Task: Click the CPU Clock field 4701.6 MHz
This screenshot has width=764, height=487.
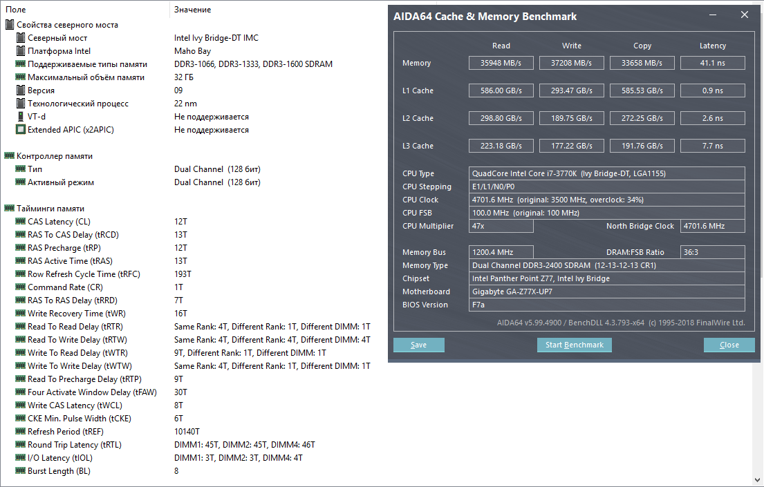Action: click(606, 200)
